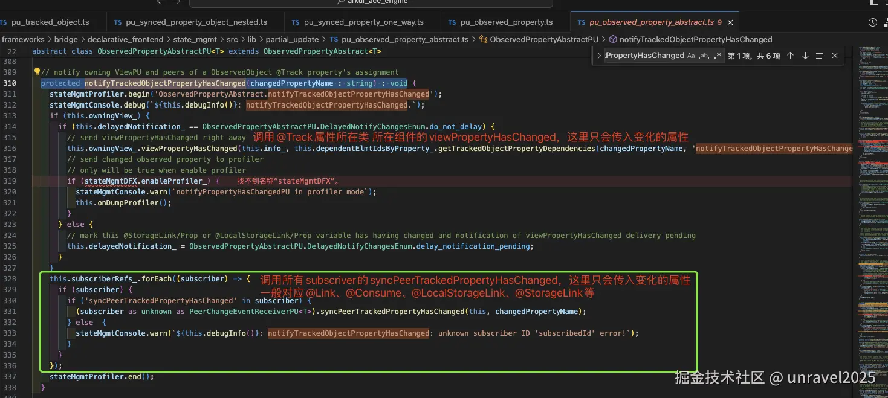Click 'stateMgmtProfiler.end();' on line 337
Viewport: 888px width, 398px height.
point(102,376)
